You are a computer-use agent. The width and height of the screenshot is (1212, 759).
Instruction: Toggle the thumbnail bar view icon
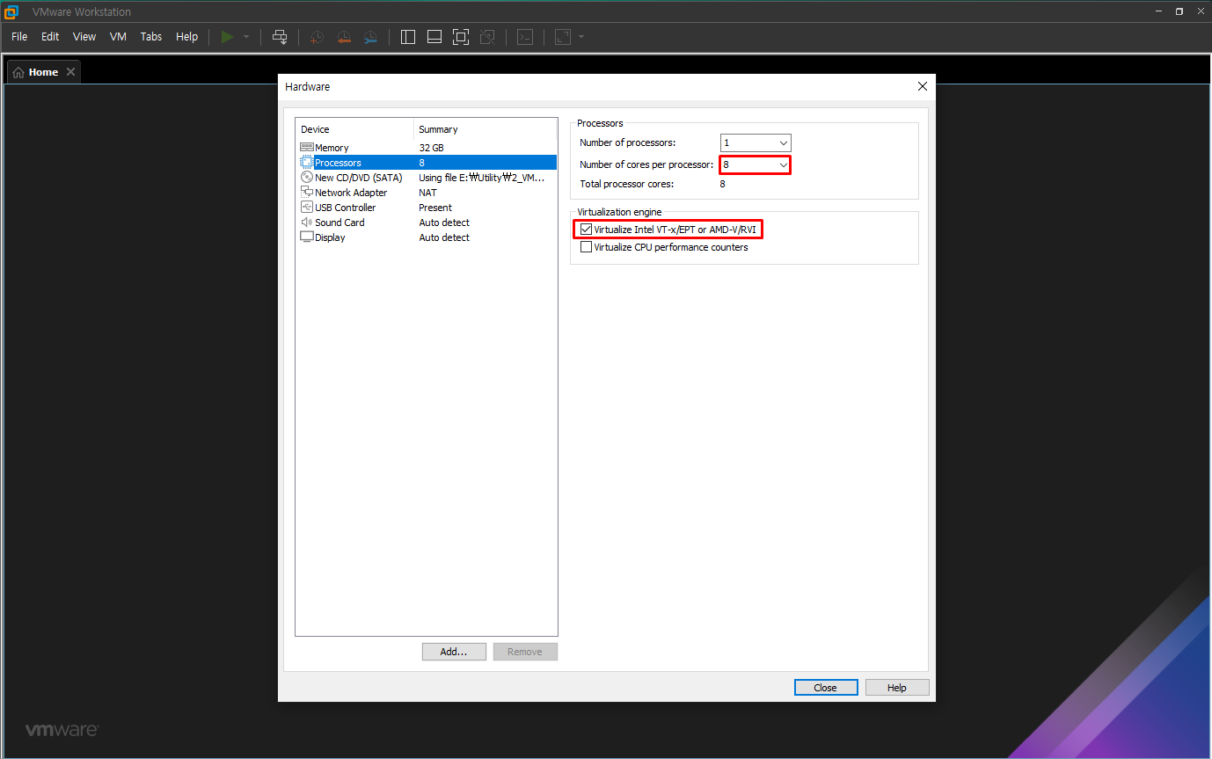[x=434, y=37]
